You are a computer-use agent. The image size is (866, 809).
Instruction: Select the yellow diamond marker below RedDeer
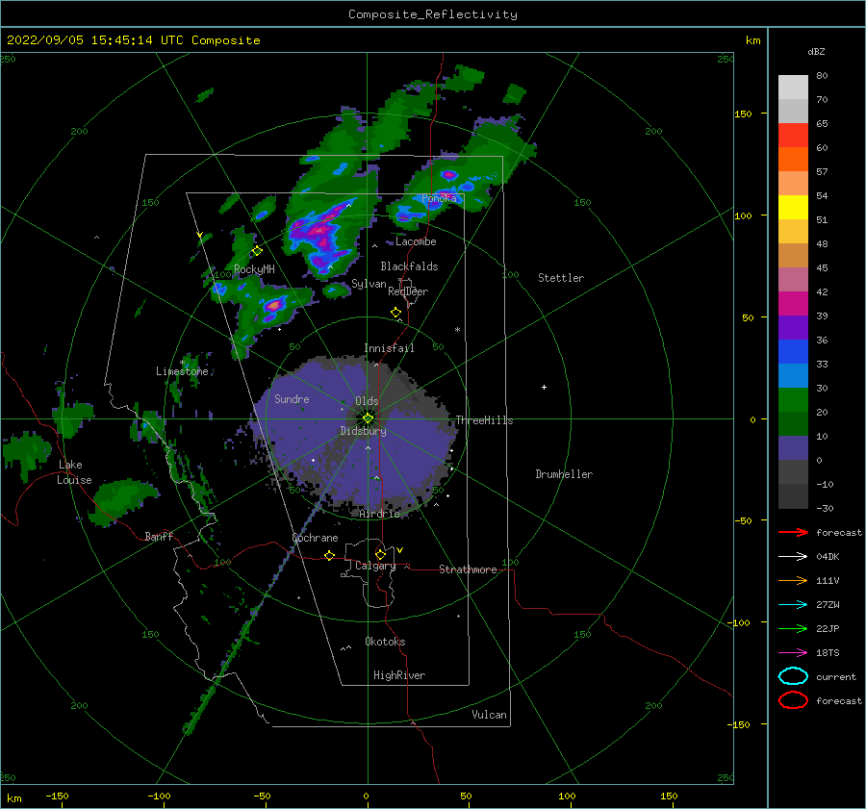coord(395,313)
